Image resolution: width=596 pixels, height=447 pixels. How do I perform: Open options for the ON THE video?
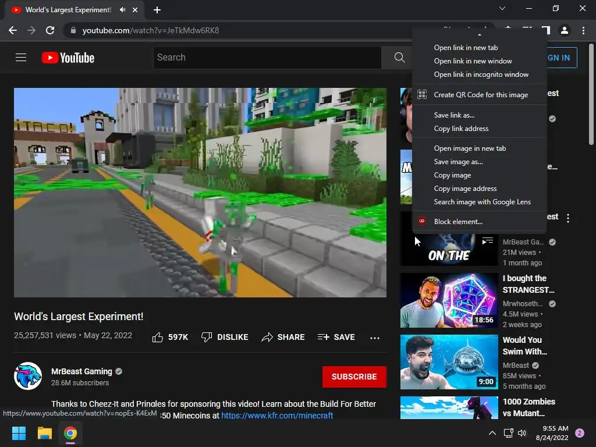coord(568,218)
